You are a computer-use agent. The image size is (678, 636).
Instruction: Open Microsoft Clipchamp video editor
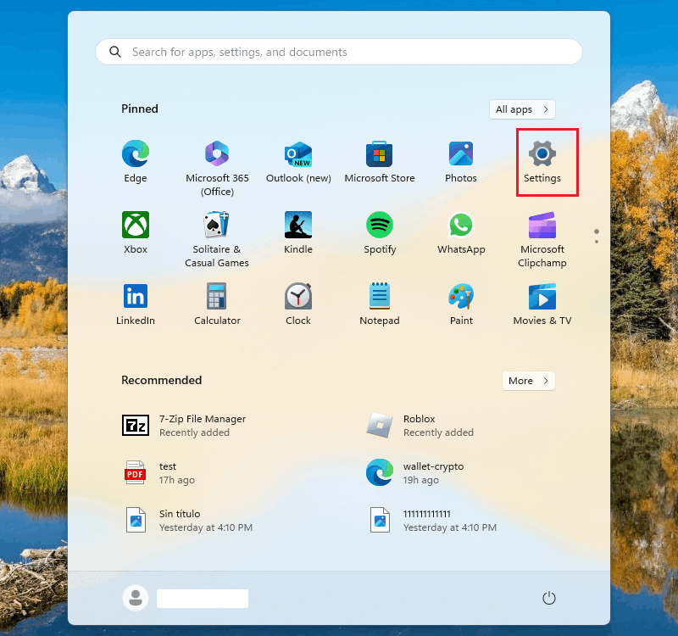tap(542, 239)
